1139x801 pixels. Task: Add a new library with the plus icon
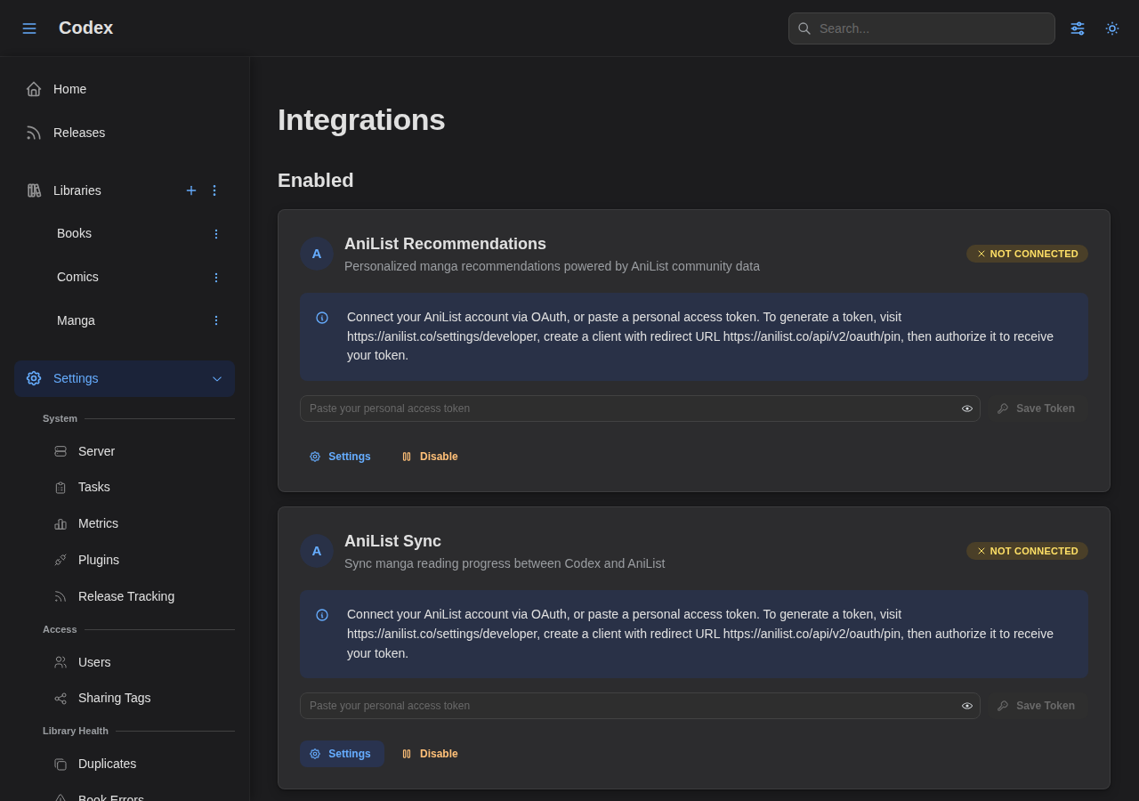tap(191, 190)
